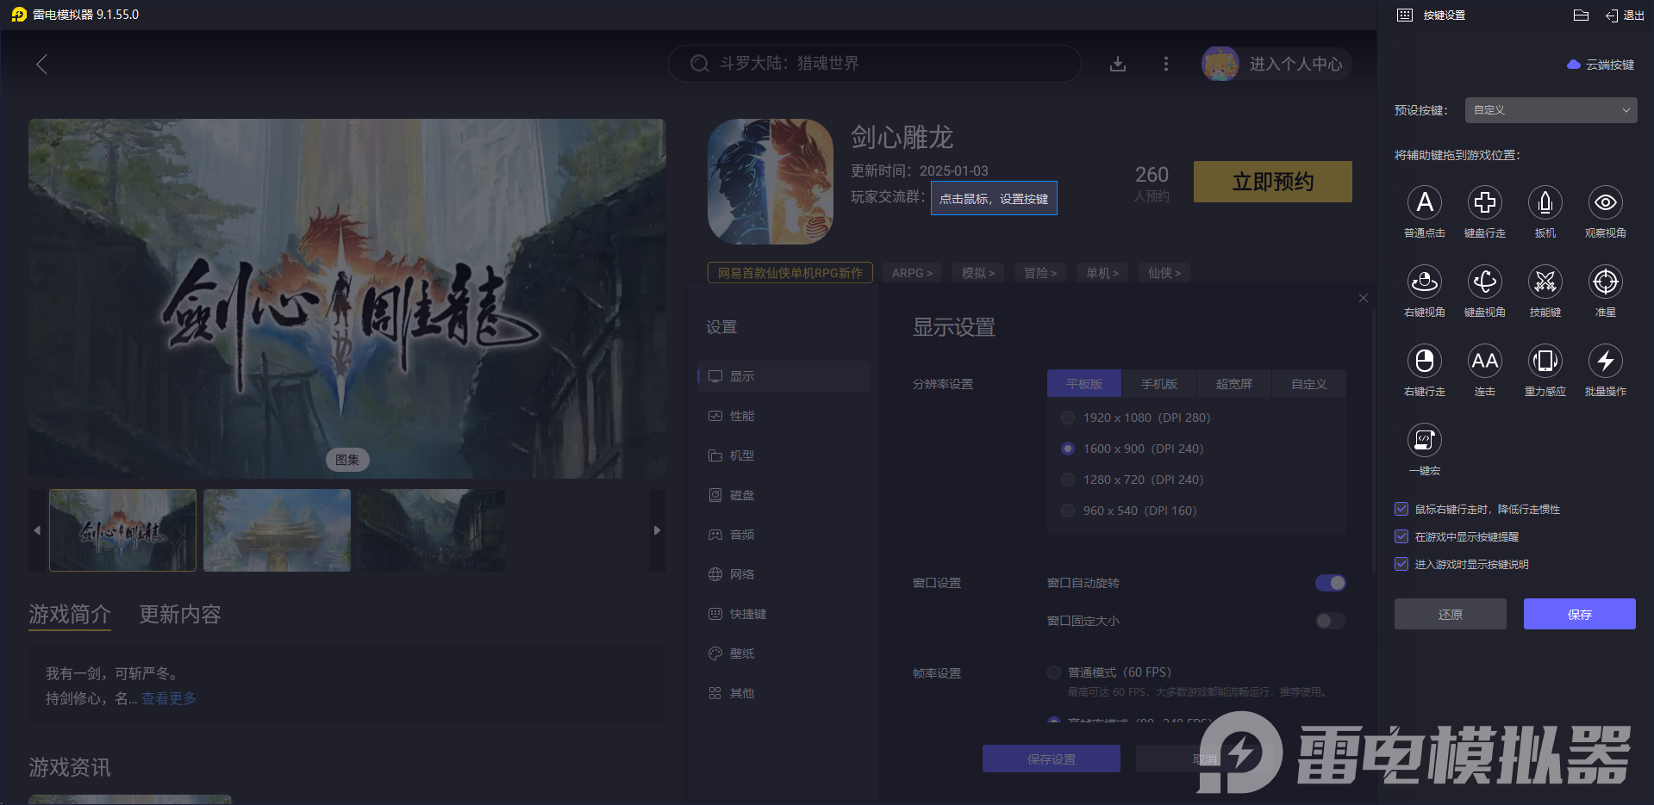Viewport: 1654px width, 805px height.
Task: Select the 1920 x 1080 resolution radio
Action: pyautogui.click(x=1067, y=418)
